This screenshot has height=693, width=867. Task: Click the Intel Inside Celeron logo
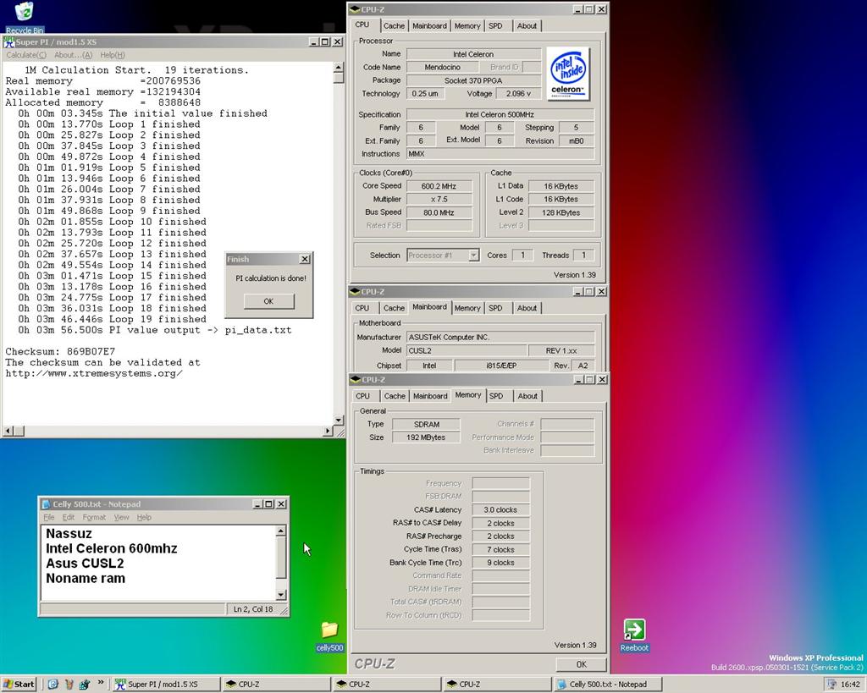pos(568,74)
